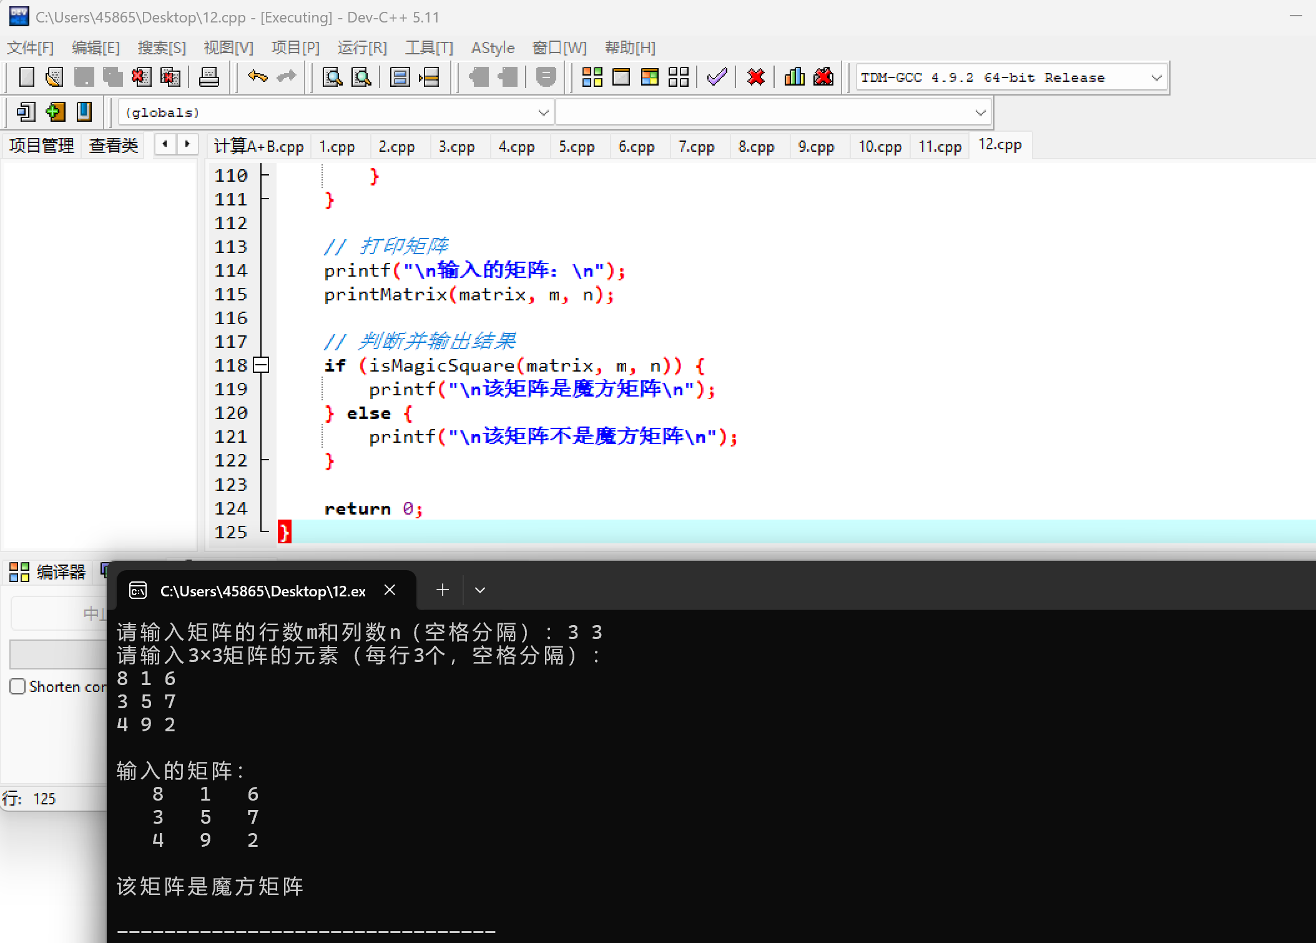Open the terminal new-tab dropdown chevron
This screenshot has width=1316, height=943.
pos(479,590)
